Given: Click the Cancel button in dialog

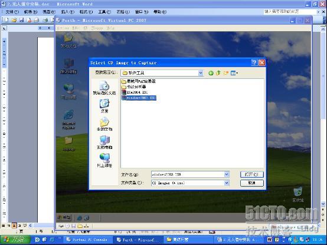Looking at the screenshot, I should point(251,183).
